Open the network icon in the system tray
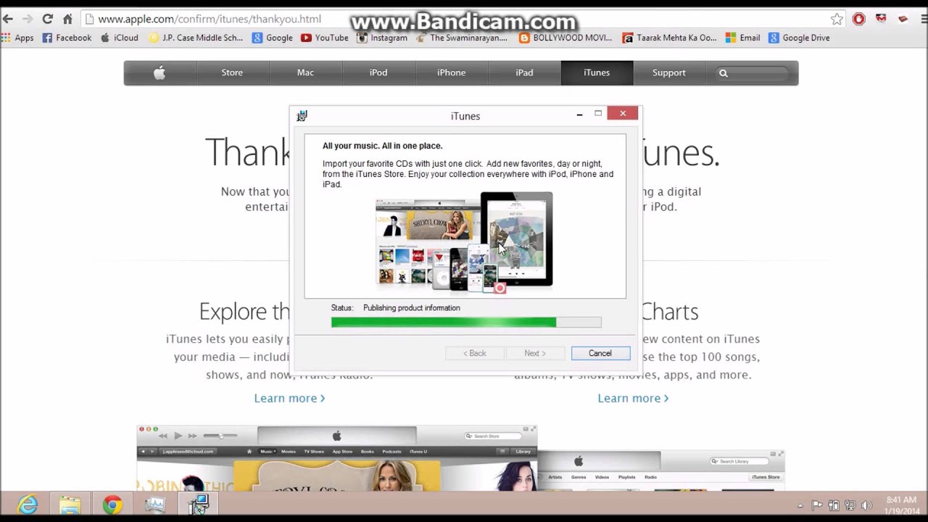Viewport: 928px width, 522px height. [850, 505]
